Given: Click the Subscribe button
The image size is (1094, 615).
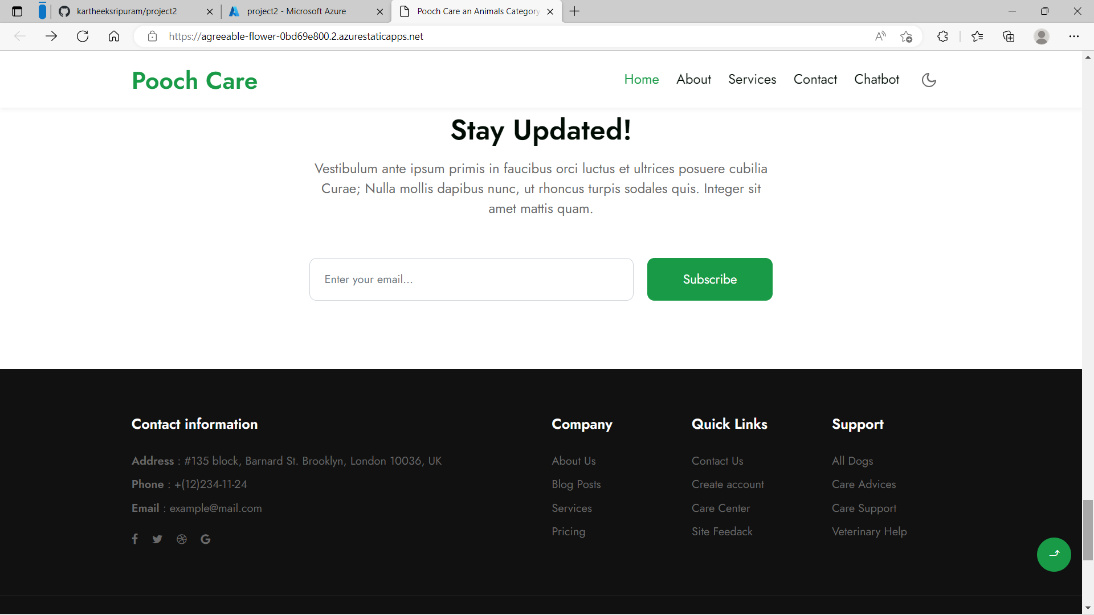Looking at the screenshot, I should [x=709, y=279].
